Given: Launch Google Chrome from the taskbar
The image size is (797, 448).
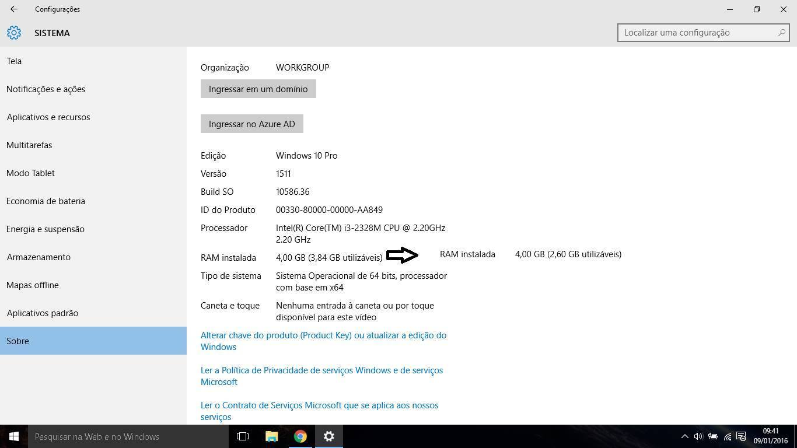Looking at the screenshot, I should click(x=300, y=436).
